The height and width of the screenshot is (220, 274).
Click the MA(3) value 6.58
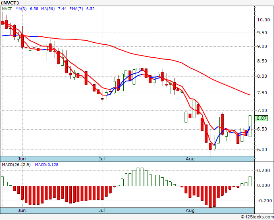click(x=34, y=9)
